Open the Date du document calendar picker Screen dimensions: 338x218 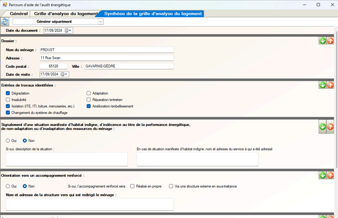(70, 30)
